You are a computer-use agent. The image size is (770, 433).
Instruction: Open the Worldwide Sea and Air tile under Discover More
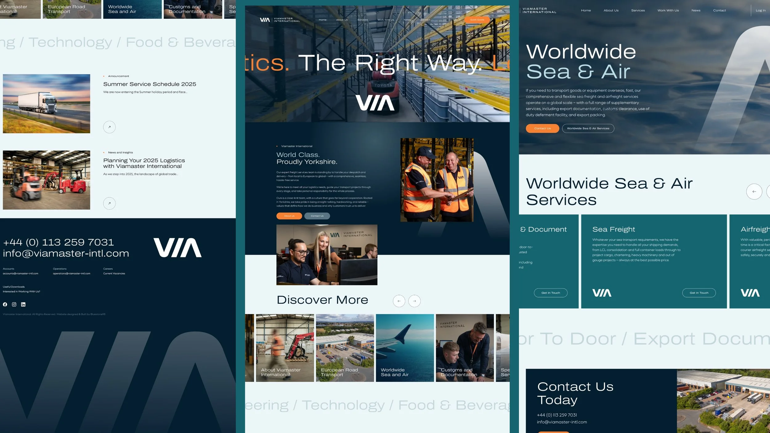point(405,348)
